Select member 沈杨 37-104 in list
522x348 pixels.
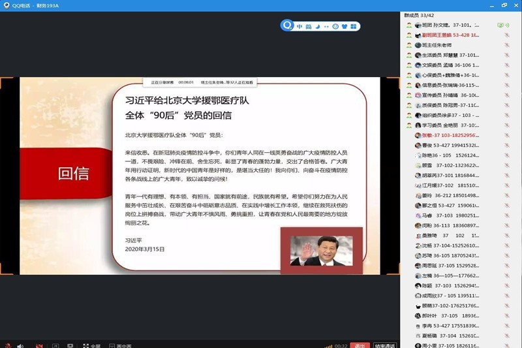tap(460, 245)
